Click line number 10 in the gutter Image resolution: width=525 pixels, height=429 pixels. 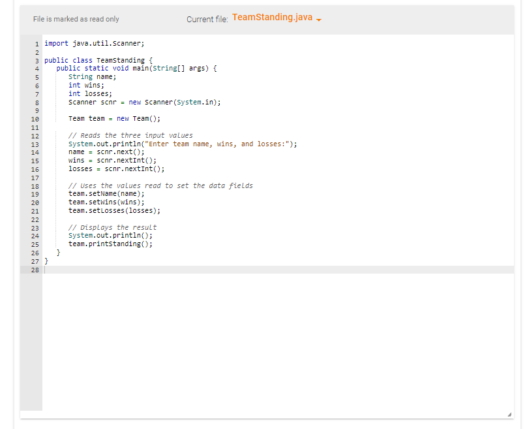(35, 118)
